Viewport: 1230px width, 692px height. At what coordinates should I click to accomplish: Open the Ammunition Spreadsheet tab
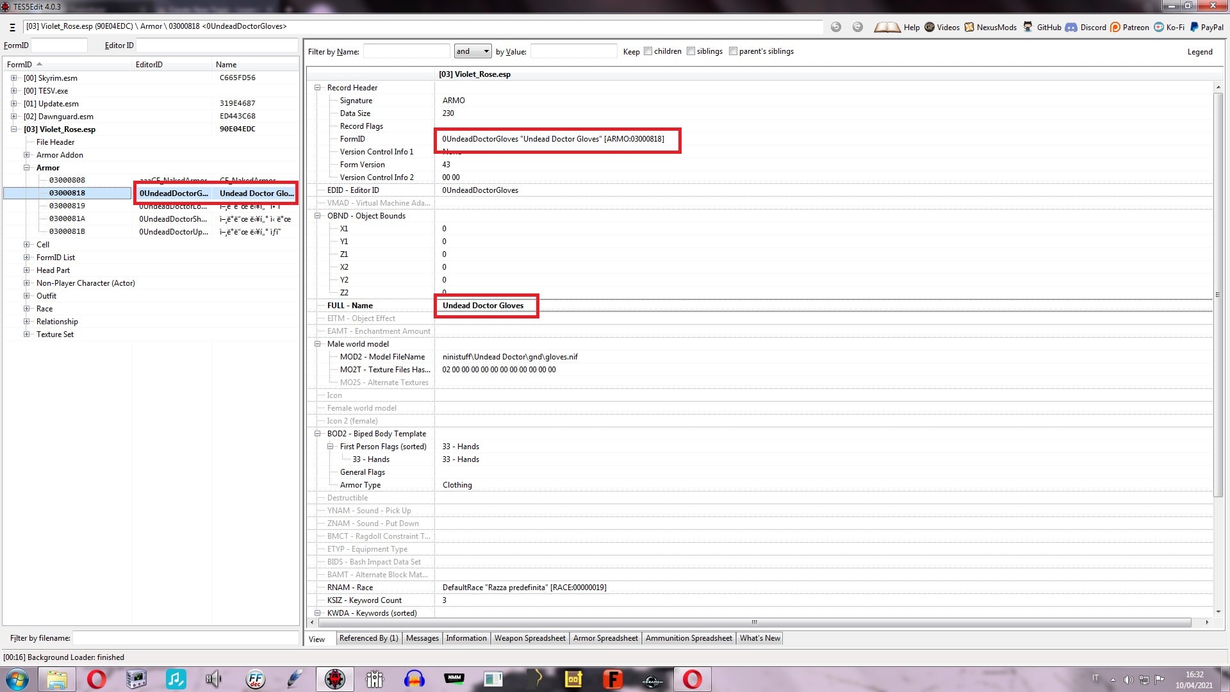coord(689,638)
